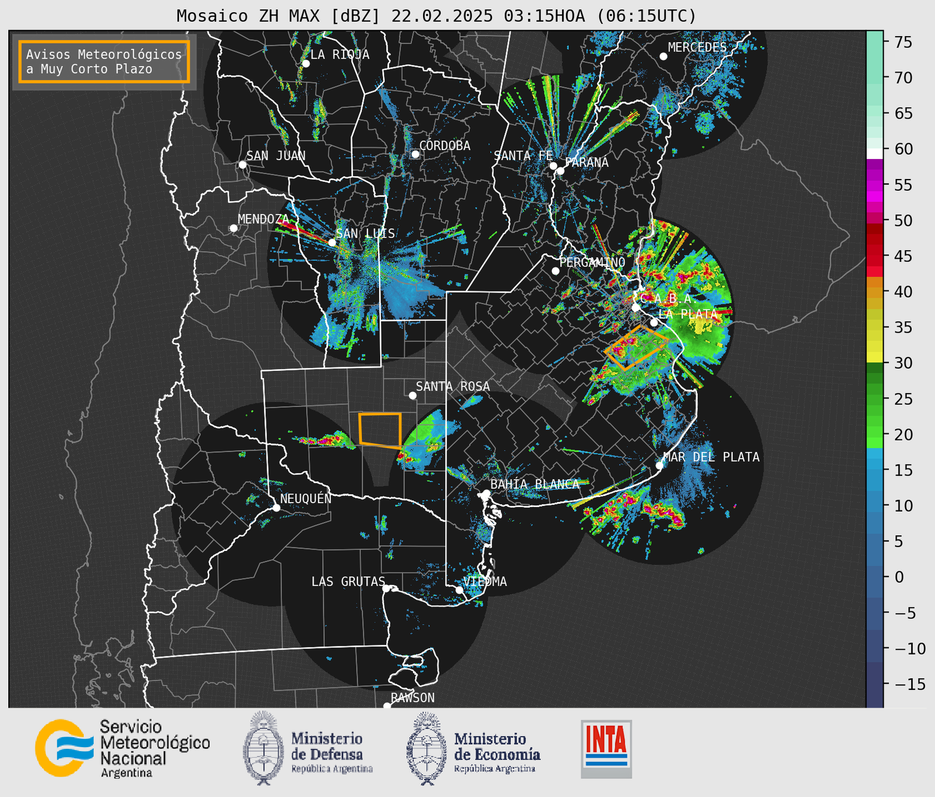935x797 pixels.
Task: Click the Ministerio de Defensa emblem
Action: point(263,748)
